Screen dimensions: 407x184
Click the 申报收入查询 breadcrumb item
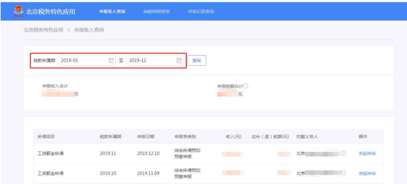(x=89, y=30)
